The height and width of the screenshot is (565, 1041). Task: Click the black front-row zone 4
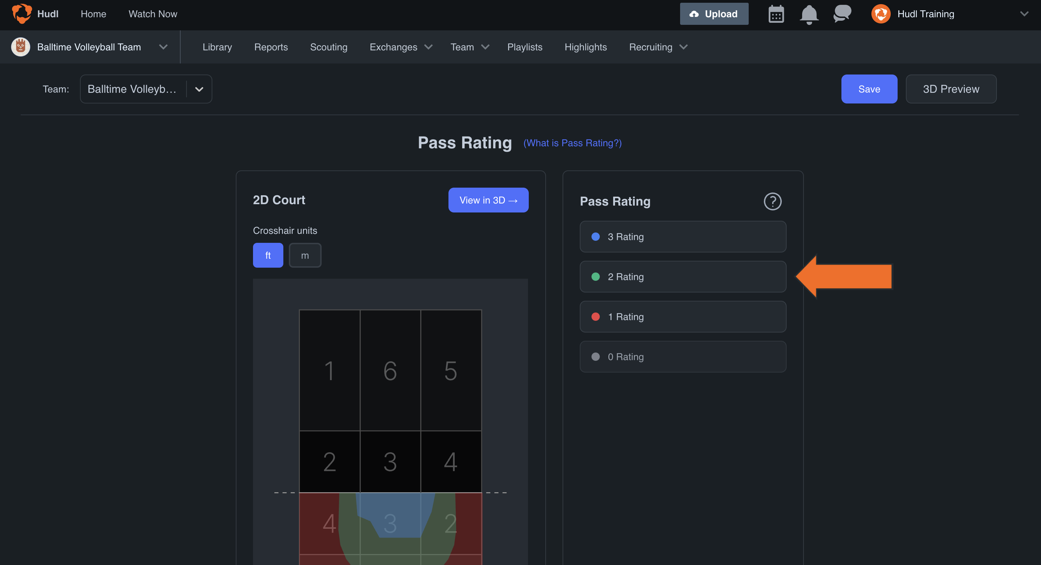click(x=451, y=462)
